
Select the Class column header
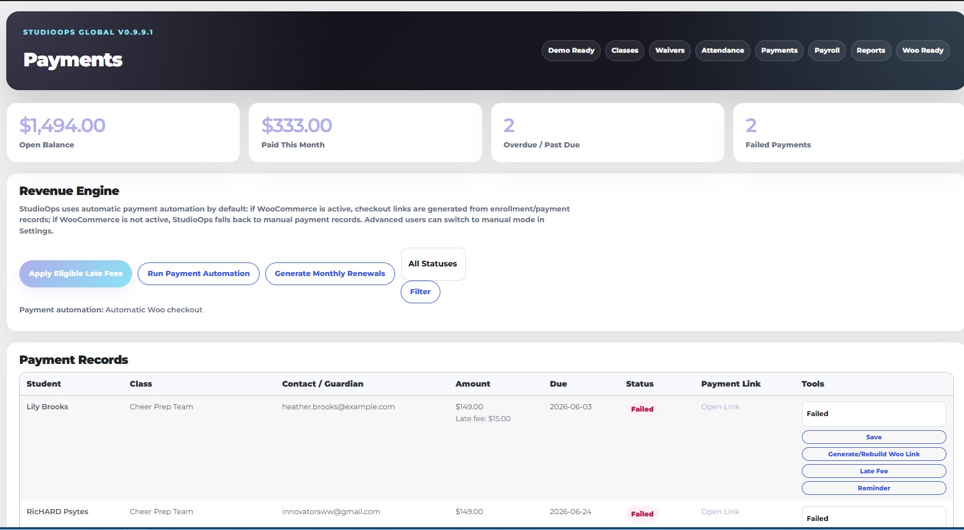click(x=141, y=384)
